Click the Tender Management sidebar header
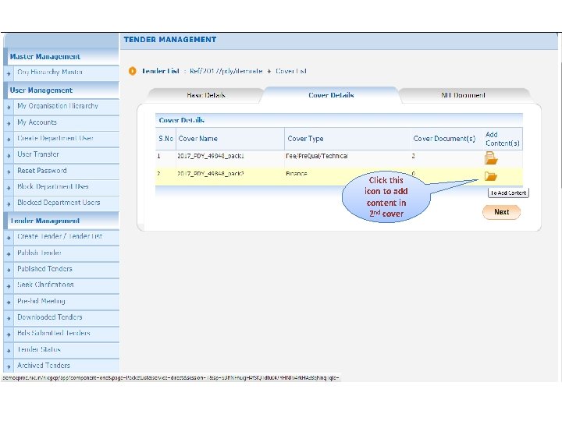 pyautogui.click(x=45, y=221)
